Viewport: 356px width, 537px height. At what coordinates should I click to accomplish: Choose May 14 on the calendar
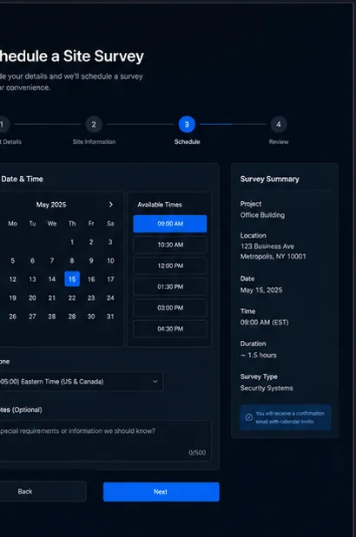(x=52, y=279)
